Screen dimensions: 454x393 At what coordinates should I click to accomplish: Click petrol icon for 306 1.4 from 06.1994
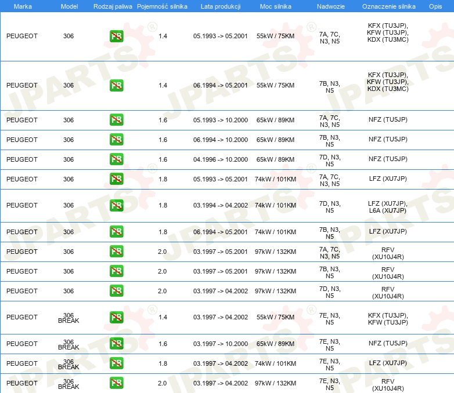(x=116, y=85)
